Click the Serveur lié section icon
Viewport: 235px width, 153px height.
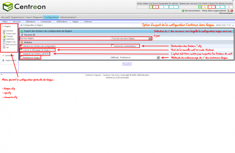coord(22,35)
